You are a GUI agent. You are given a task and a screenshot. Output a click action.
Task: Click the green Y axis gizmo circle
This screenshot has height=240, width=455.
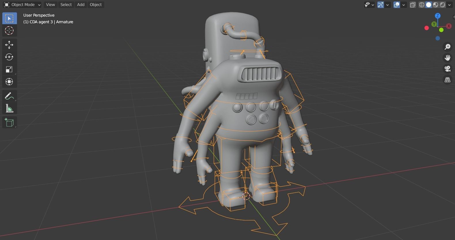coord(434,24)
